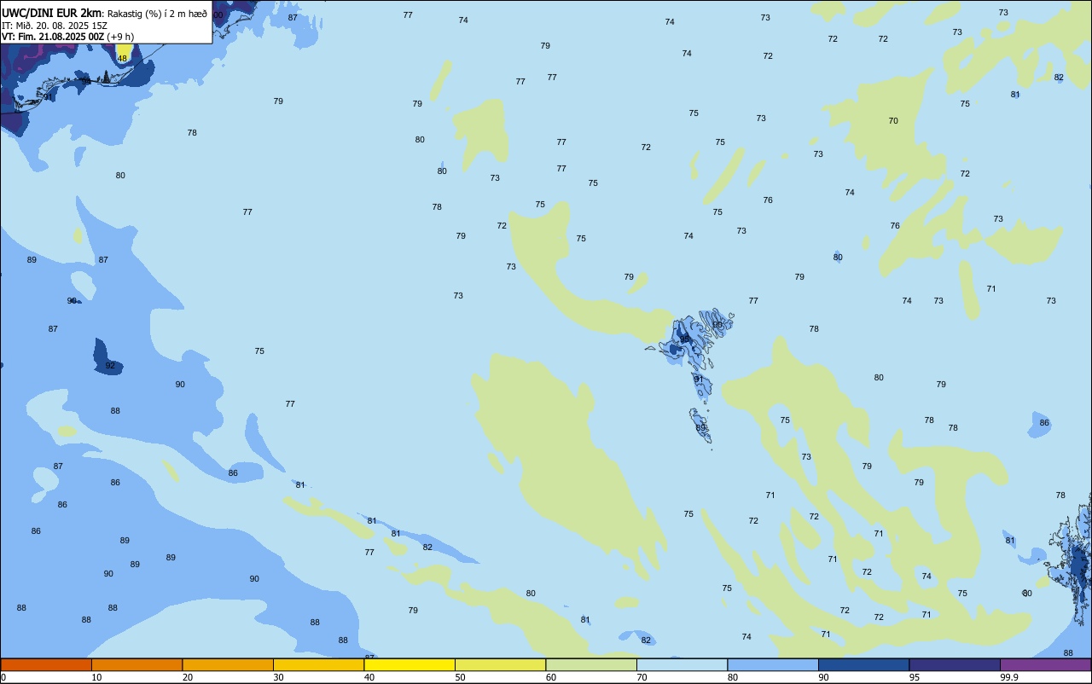Click the '91' value on the islands

pyautogui.click(x=699, y=380)
